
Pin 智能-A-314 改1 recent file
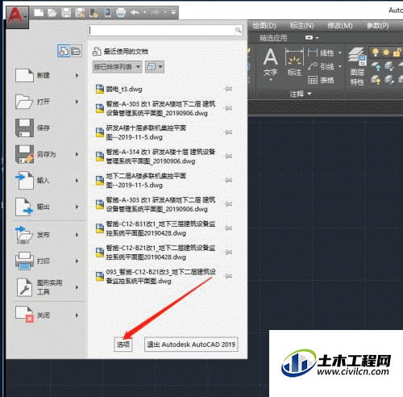(228, 156)
